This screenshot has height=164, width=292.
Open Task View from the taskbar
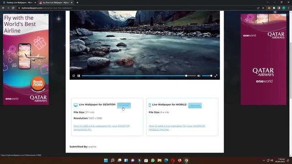(120, 160)
